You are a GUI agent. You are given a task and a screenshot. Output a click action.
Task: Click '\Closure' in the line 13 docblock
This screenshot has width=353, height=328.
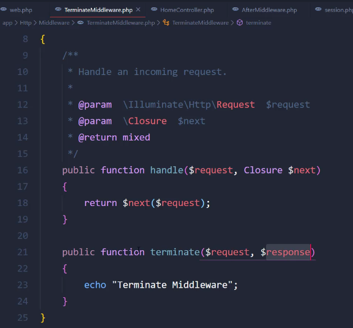click(x=145, y=121)
